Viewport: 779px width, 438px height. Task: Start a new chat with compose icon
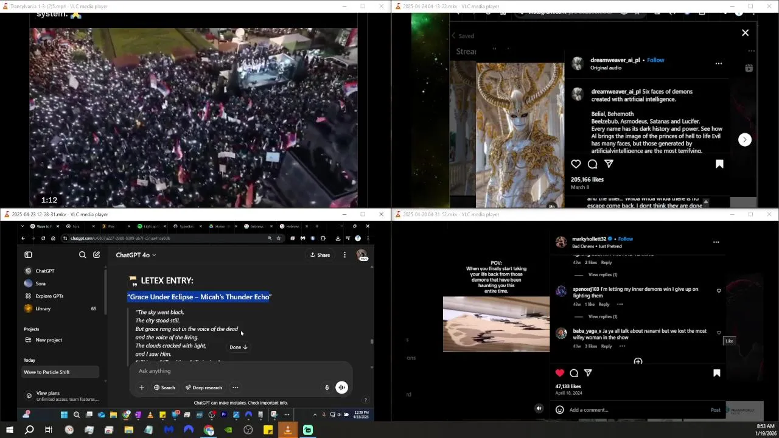pos(96,255)
